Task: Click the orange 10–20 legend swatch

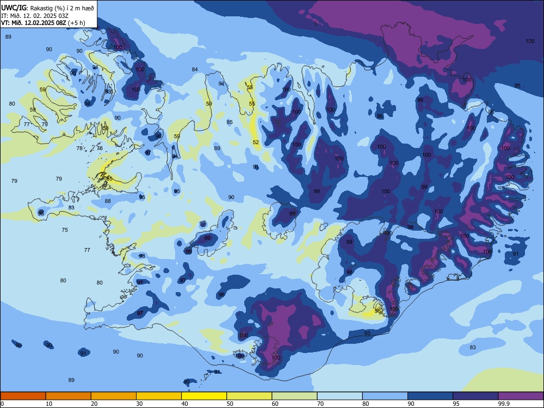Action: tap(69, 396)
